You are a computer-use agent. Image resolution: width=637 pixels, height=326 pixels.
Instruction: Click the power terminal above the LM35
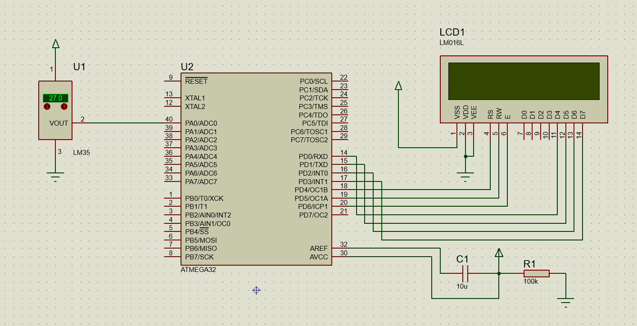(x=55, y=44)
